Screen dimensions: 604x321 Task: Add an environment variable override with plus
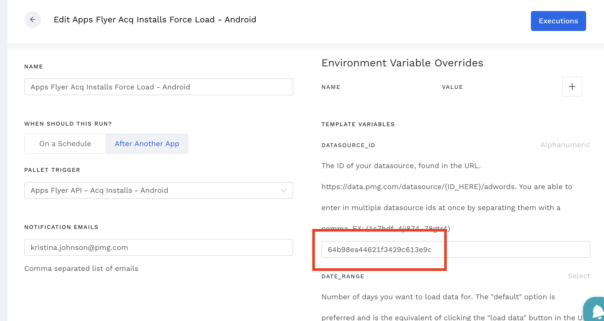[x=572, y=87]
